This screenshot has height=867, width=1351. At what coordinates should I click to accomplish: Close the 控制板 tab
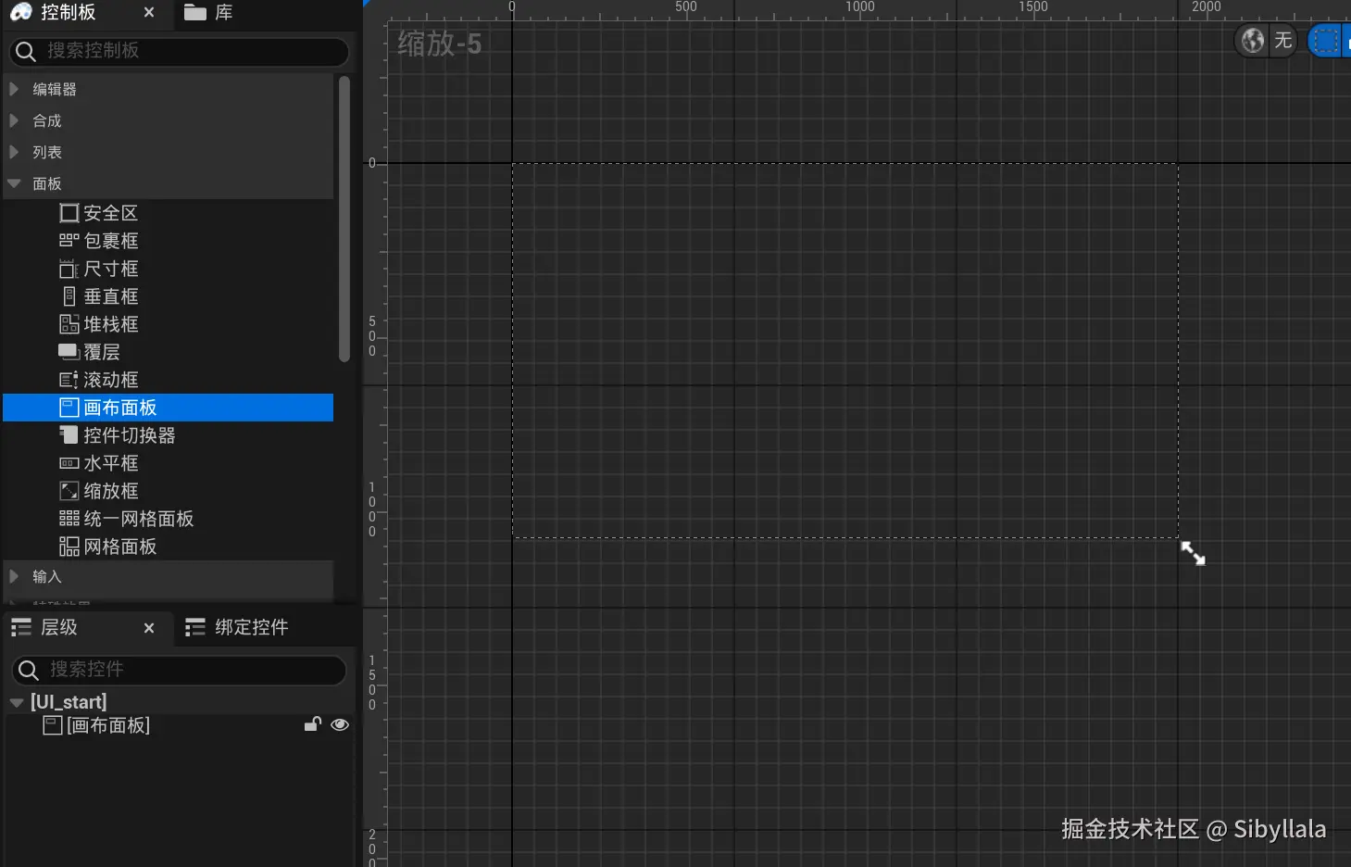coord(149,12)
